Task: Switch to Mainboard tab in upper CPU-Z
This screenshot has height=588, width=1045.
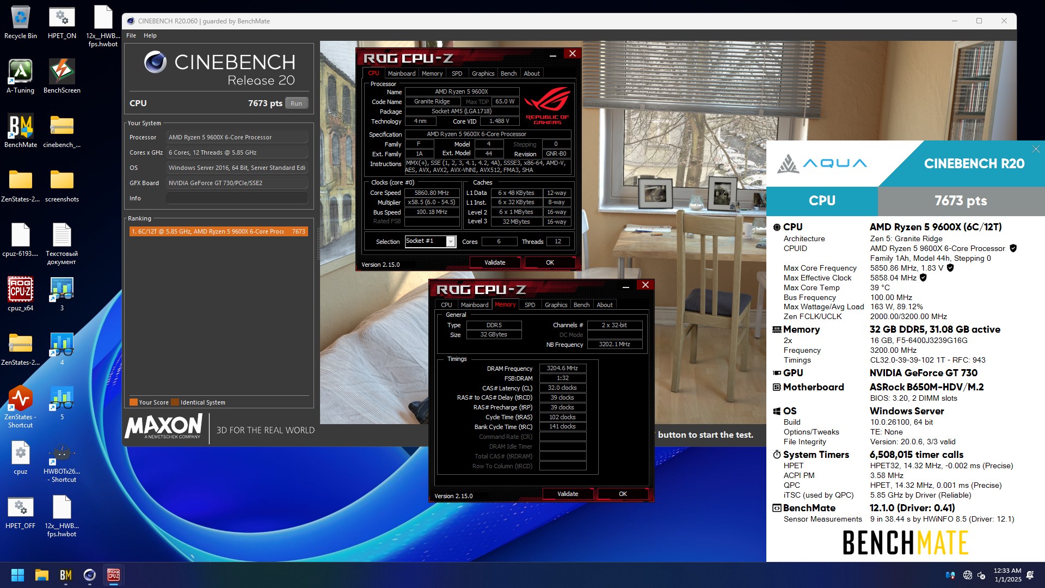Action: (x=402, y=73)
